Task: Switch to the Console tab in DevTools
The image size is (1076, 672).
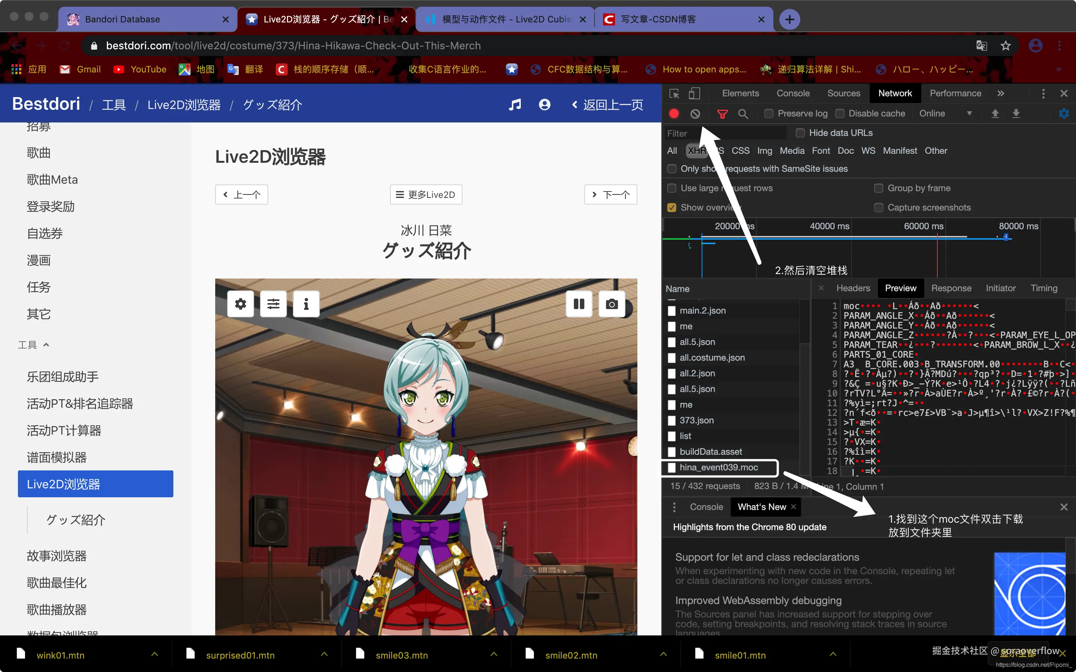Action: pyautogui.click(x=792, y=93)
